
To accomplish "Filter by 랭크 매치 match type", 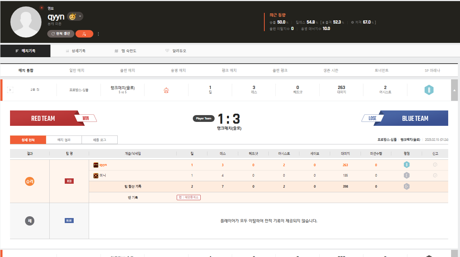I will tap(229, 70).
